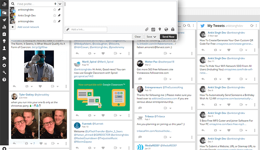Click the stream column vertical scrollbar

coord(133,65)
